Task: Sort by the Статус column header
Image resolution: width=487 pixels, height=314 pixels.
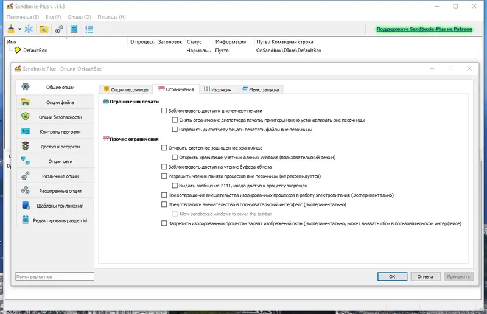Action: pyautogui.click(x=199, y=41)
